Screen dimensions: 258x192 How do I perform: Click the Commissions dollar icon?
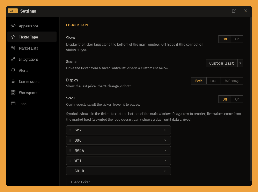tap(13, 81)
